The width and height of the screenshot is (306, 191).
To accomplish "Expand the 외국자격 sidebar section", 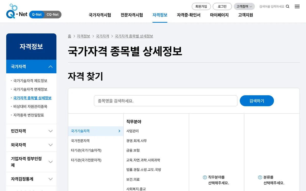I will tap(31, 145).
